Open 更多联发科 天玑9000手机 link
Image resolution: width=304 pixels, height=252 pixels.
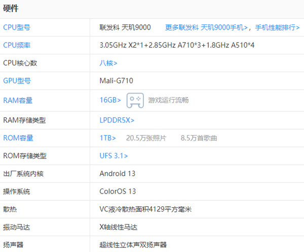(208, 27)
